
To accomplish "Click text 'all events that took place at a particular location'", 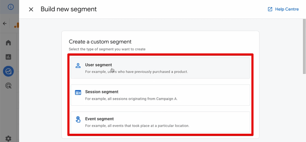I will click(148, 126).
